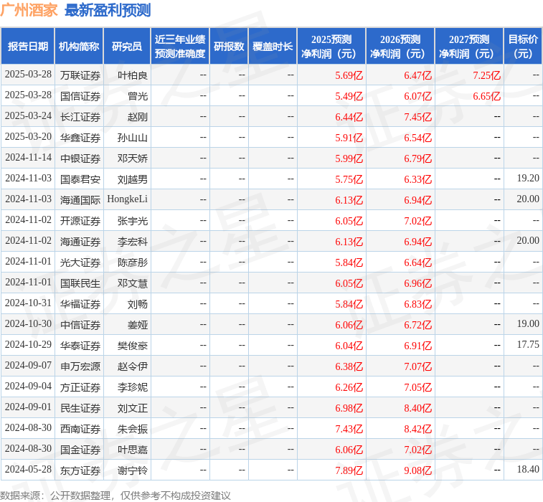Click 海通国际 institution cell
This screenshot has width=543, height=502.
[80, 200]
